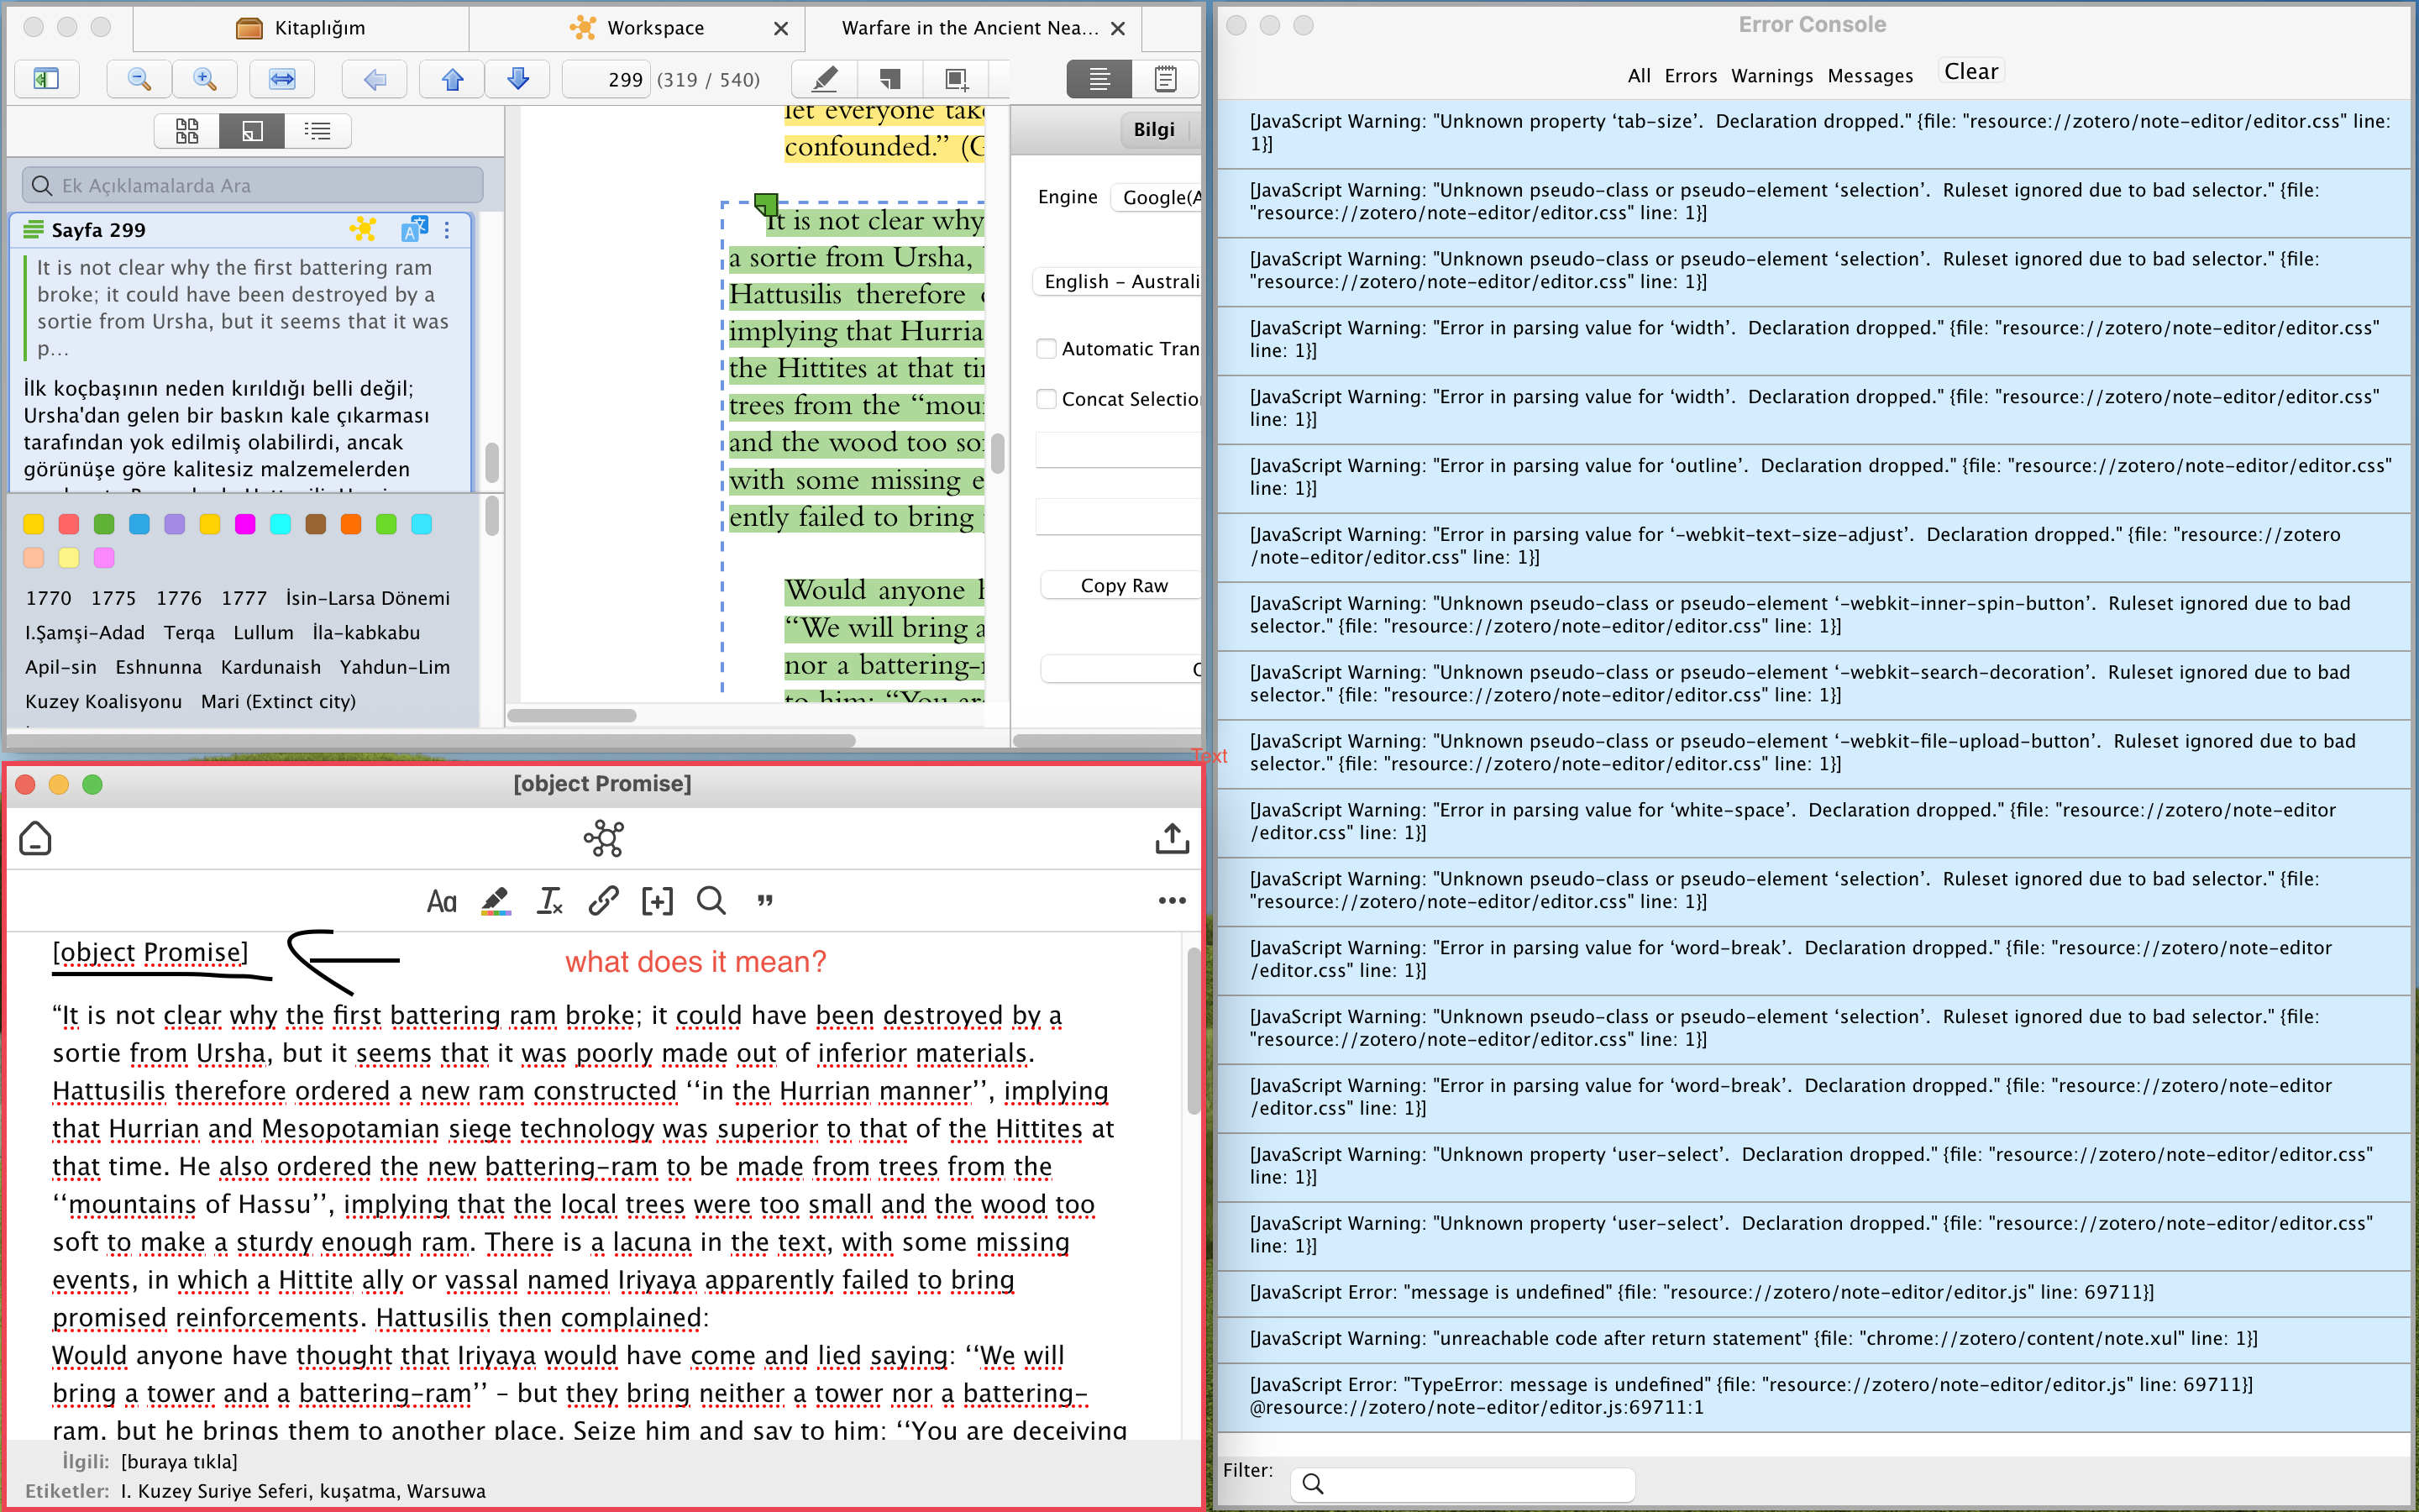The image size is (2419, 1512).
Task: Enable Automatic Translation
Action: pos(1047,348)
